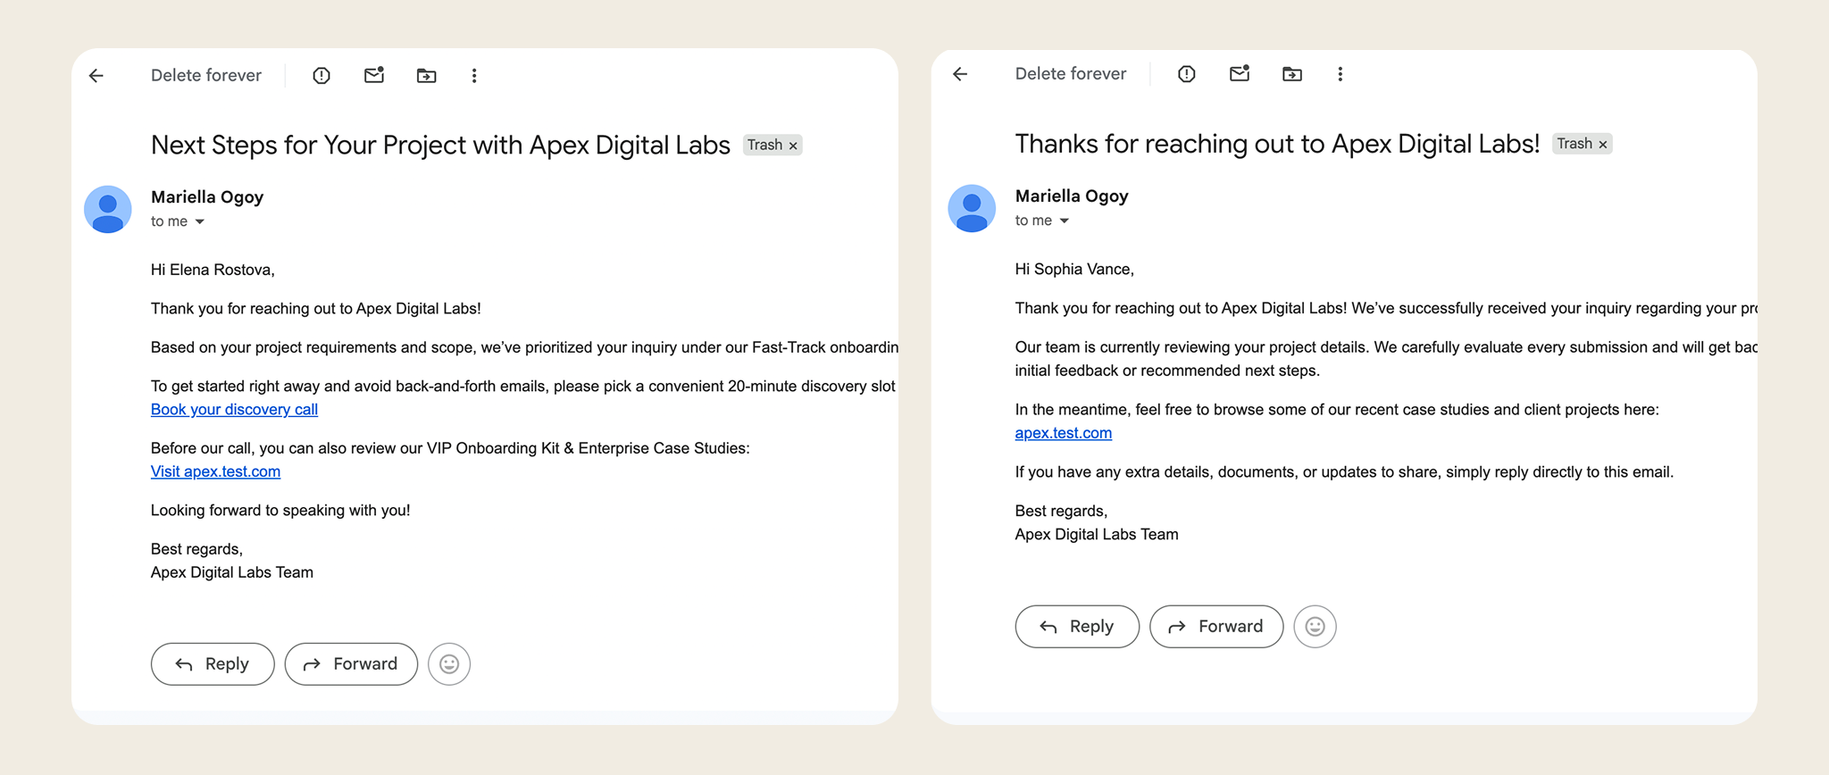Remove Trash label from Thanks for reaching out email
This screenshot has width=1829, height=775.
point(1603,145)
